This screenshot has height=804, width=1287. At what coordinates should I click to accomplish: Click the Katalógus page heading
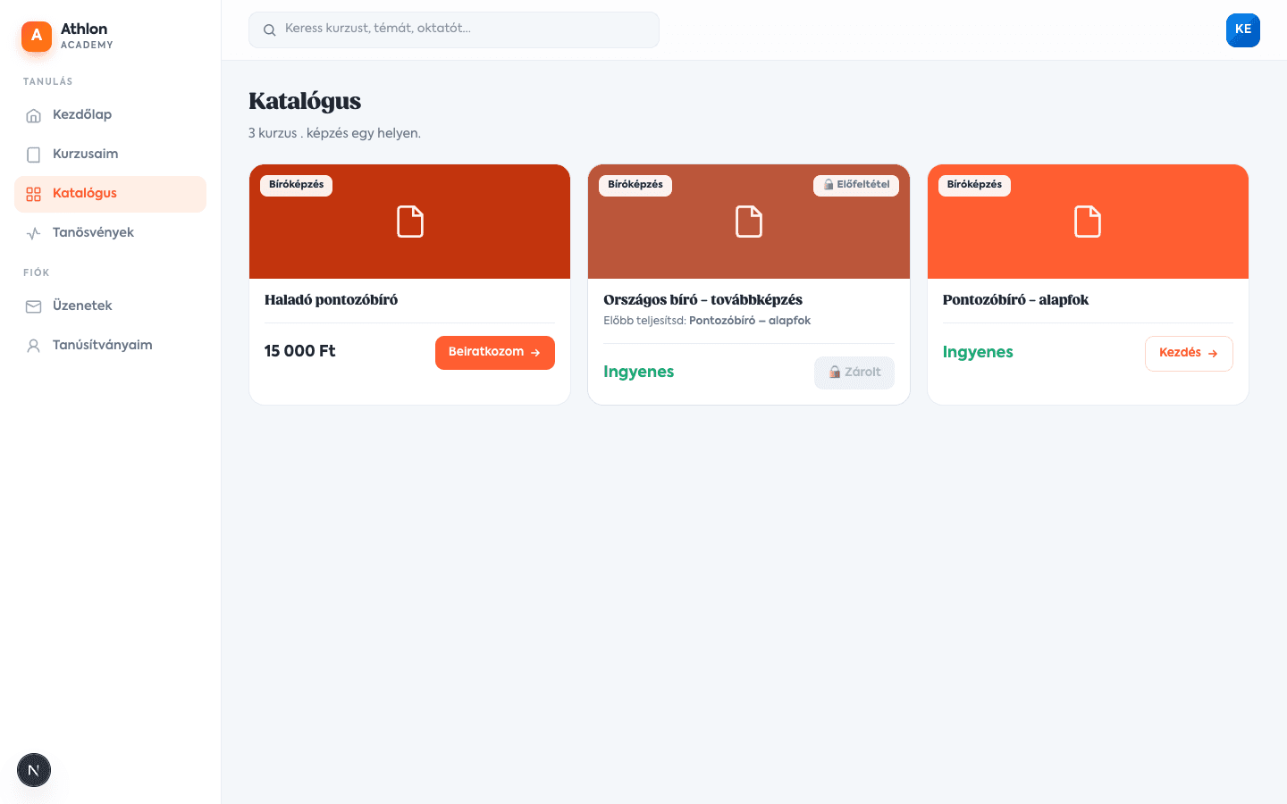[305, 101]
